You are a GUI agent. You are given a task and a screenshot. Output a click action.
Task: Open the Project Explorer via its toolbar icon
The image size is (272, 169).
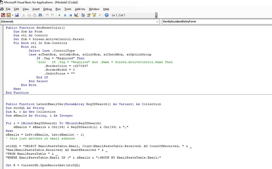point(83,15)
